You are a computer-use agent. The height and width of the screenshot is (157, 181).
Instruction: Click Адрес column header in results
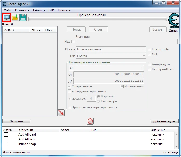pyautogui.click(x=16, y=30)
